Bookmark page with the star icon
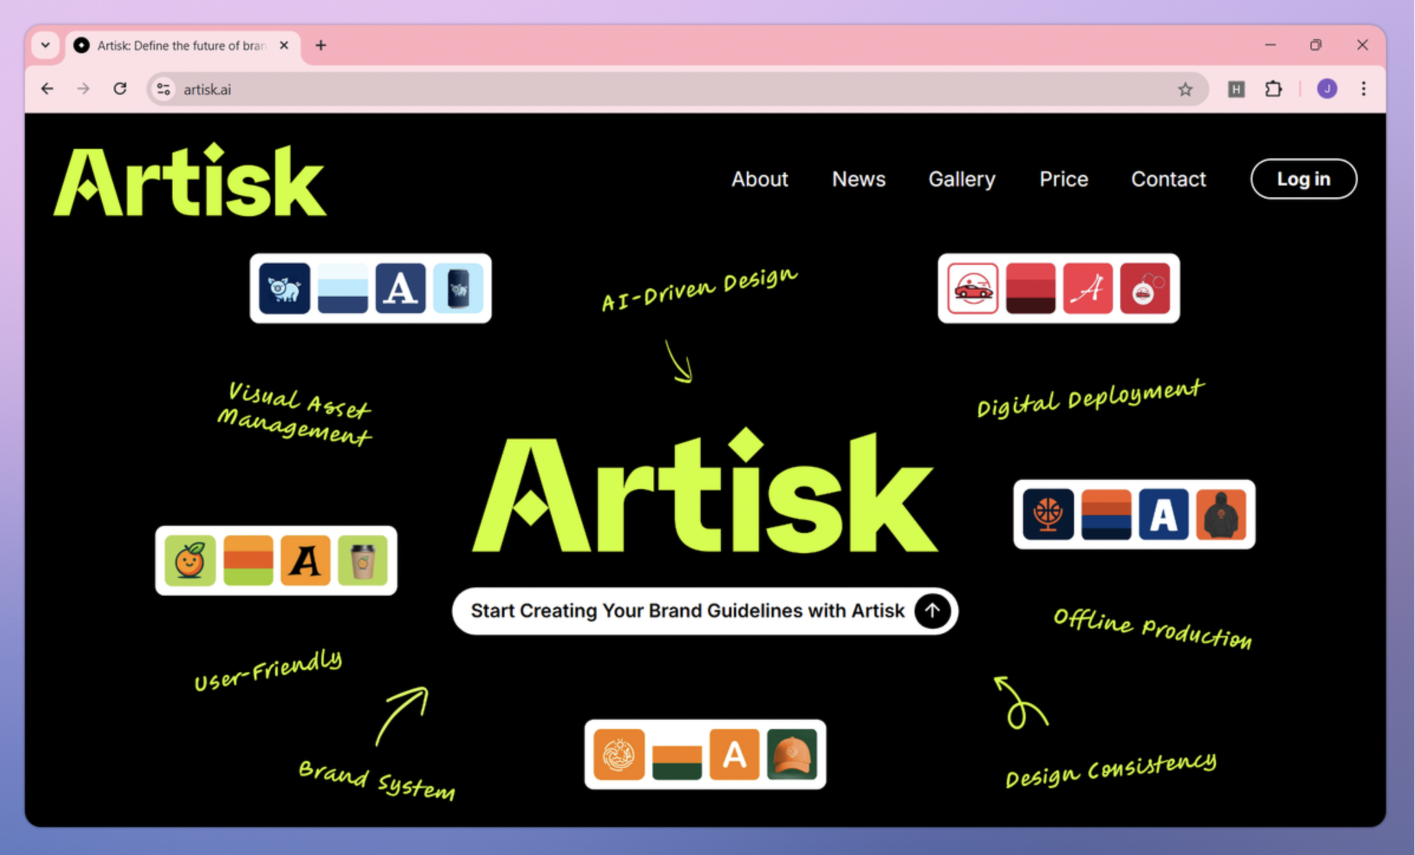The height and width of the screenshot is (855, 1415). coord(1185,89)
